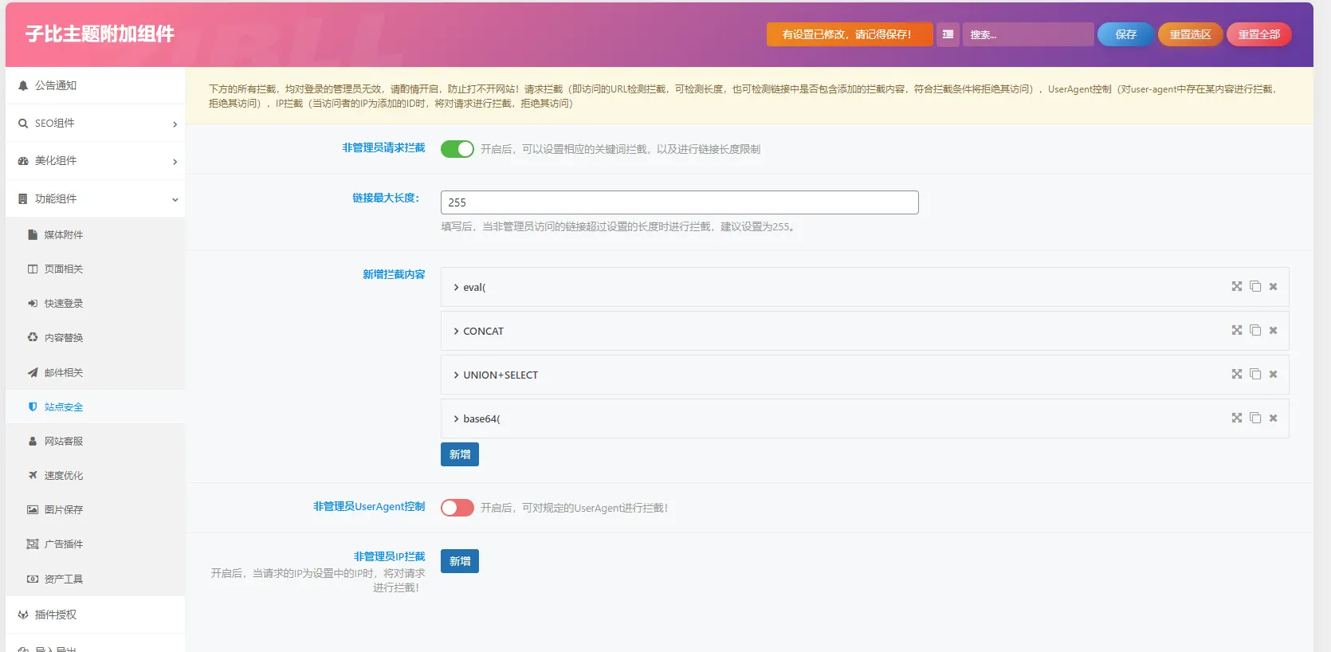Remove the eval( rule with its X icon
Screen dimensions: 1331x652
(1273, 287)
